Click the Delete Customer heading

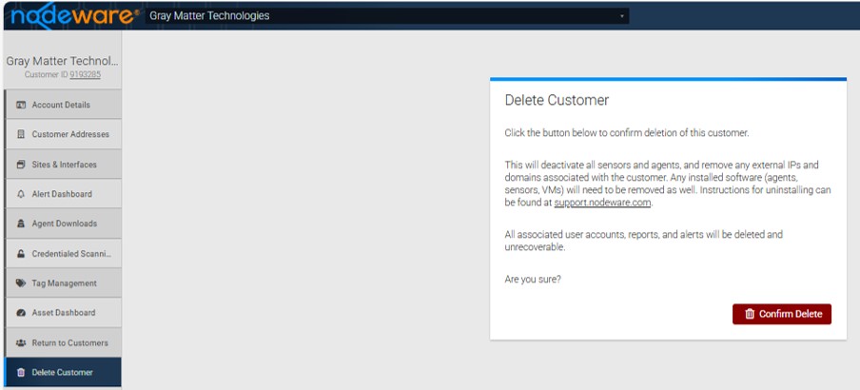coord(557,101)
